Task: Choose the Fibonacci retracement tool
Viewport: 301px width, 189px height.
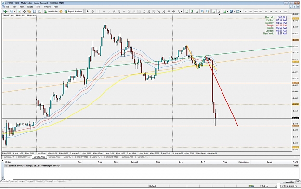Action: 119,12
